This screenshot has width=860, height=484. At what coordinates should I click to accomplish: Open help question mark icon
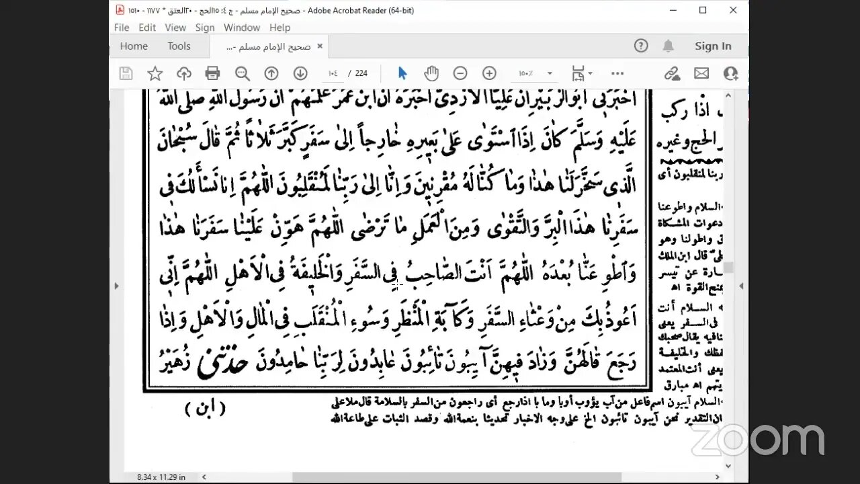[x=641, y=46]
